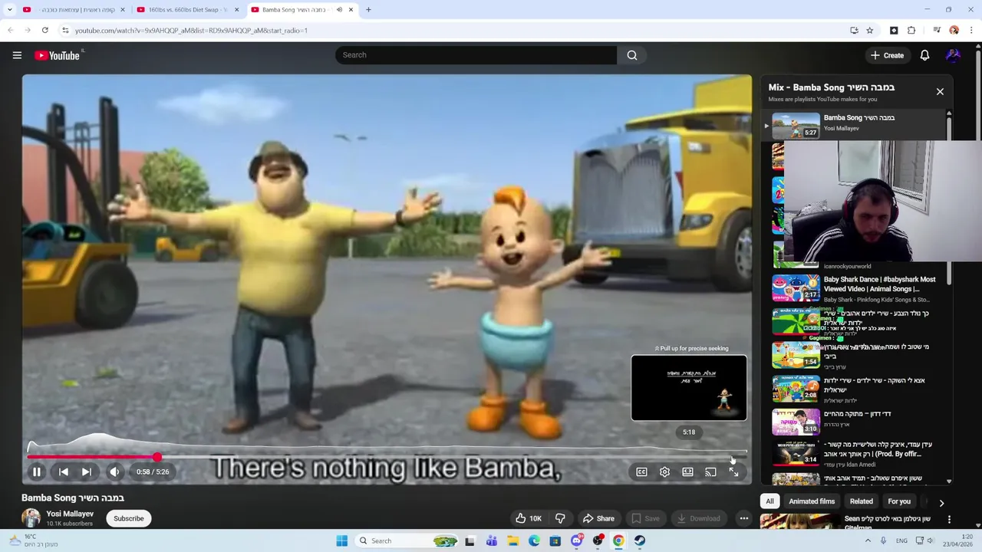Switch to theater mode
Image resolution: width=982 pixels, height=552 pixels.
pos(687,472)
